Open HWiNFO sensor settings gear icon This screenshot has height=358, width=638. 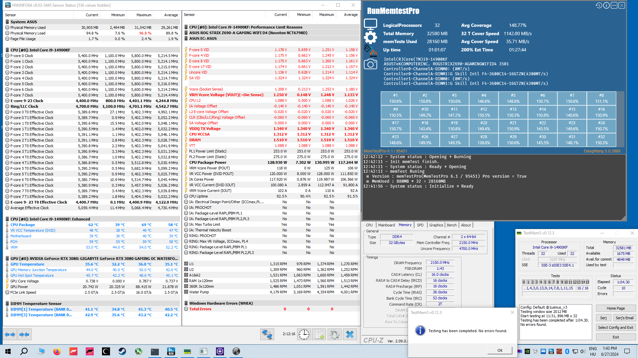pyautogui.click(x=335, y=334)
